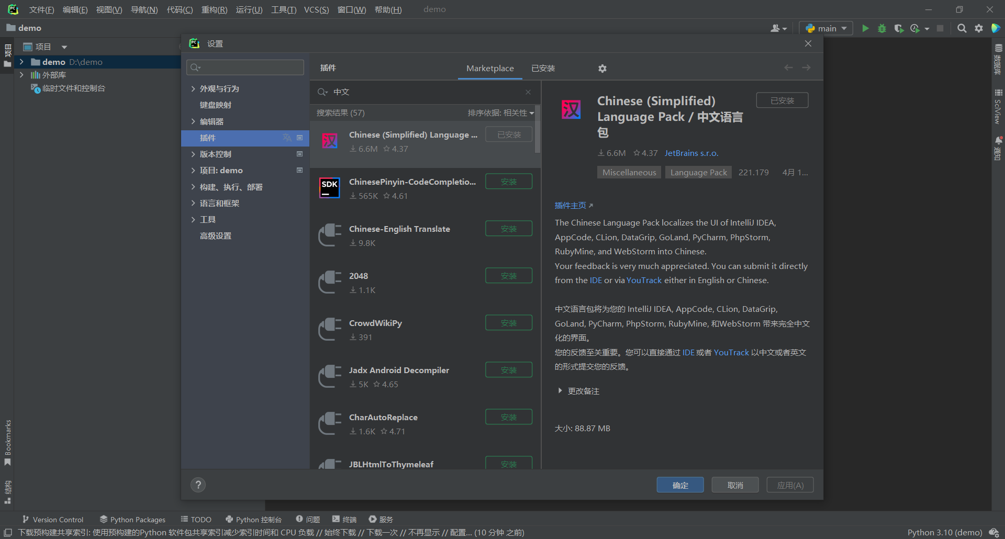
Task: Run the main configuration with green play icon
Action: point(865,28)
